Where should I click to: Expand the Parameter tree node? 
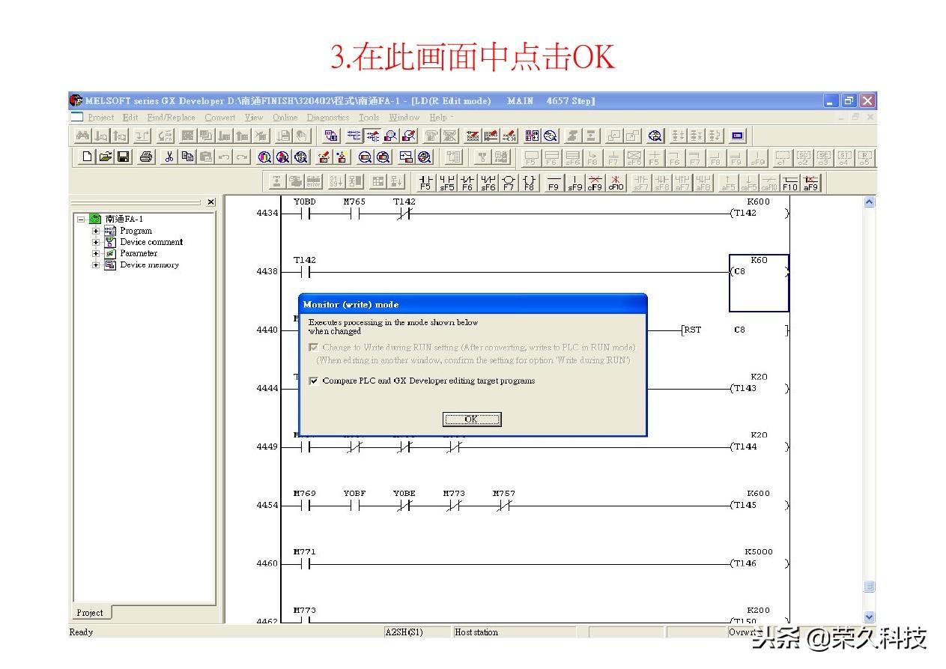click(96, 254)
